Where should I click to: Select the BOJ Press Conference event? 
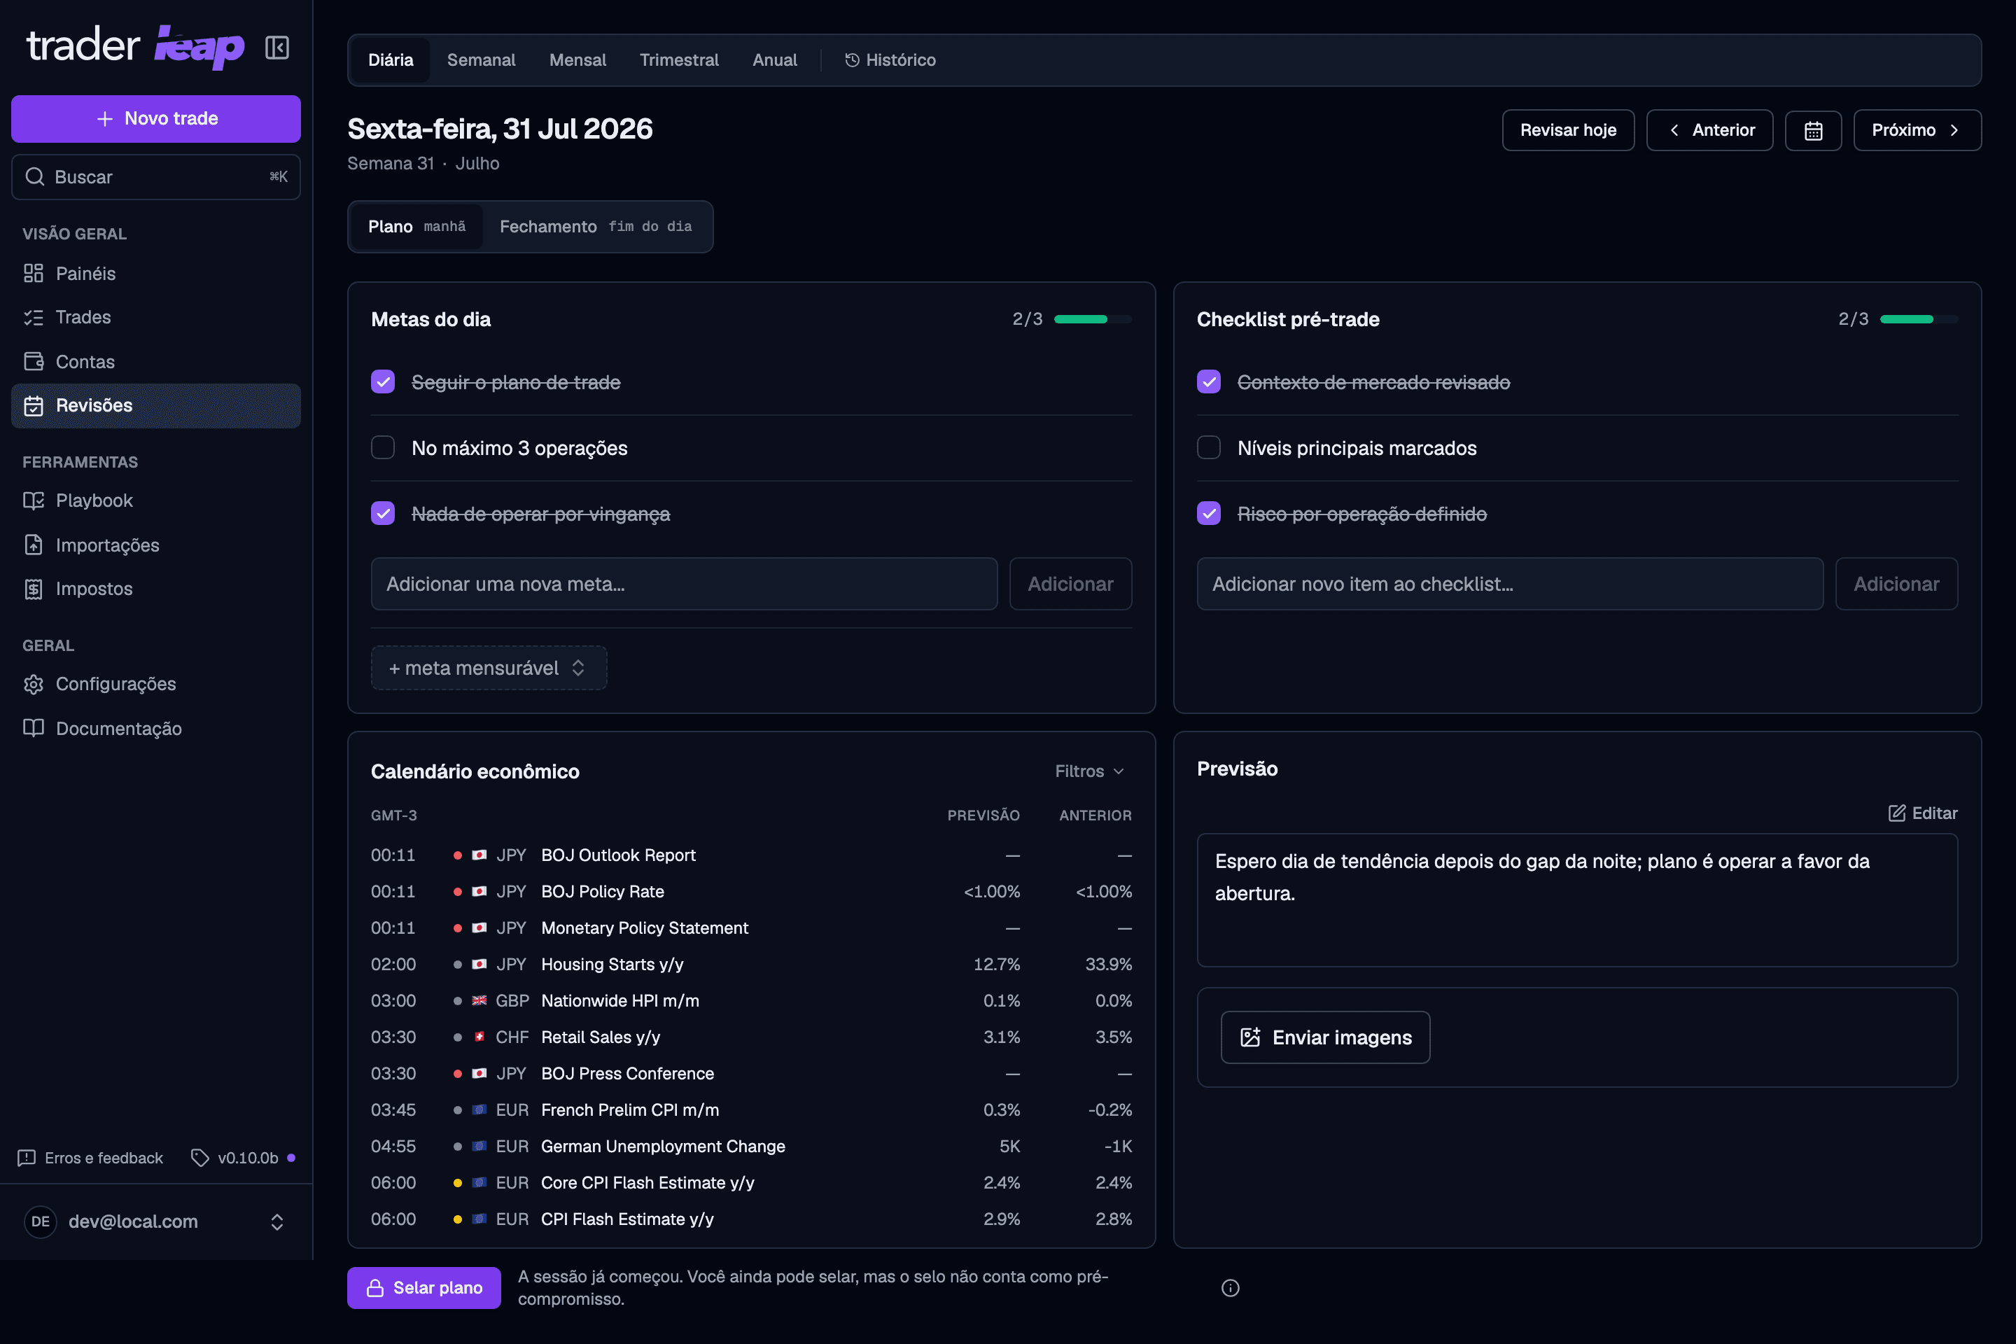[x=751, y=1073]
